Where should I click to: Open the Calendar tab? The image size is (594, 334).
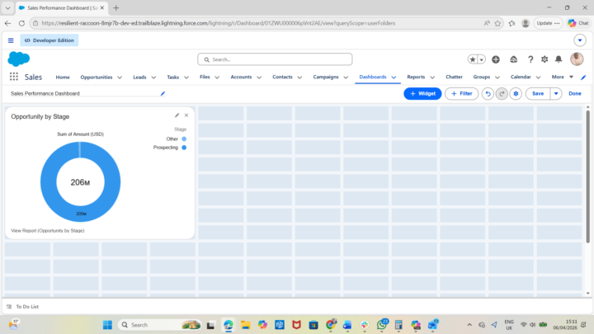pos(521,77)
